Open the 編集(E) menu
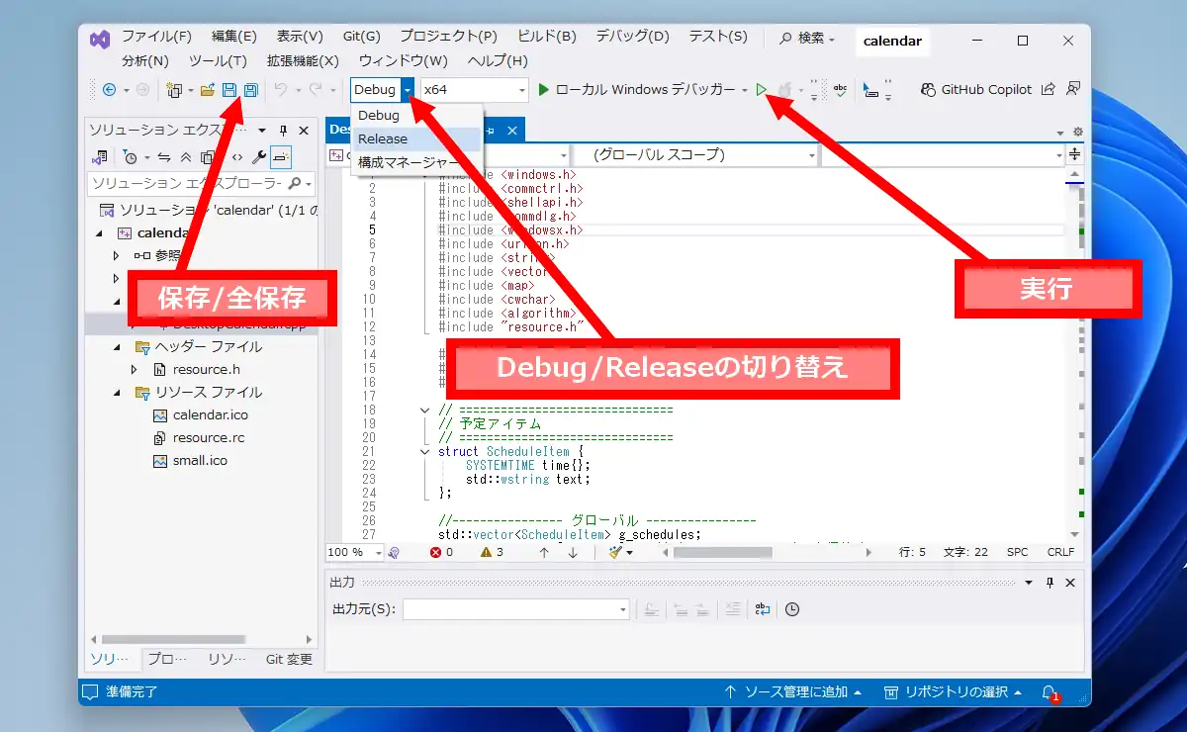This screenshot has width=1187, height=732. [x=236, y=37]
